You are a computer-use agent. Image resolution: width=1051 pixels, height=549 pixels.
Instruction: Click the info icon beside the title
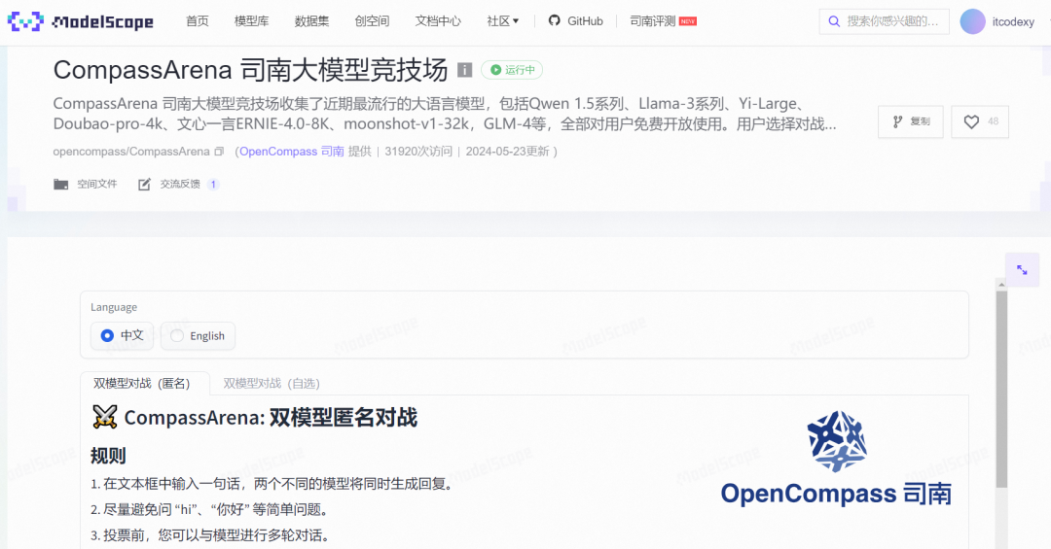point(464,70)
